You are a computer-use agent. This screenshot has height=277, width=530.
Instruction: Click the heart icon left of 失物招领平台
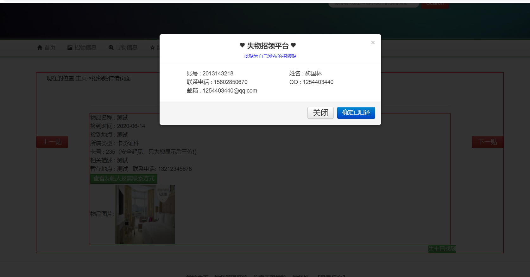click(242, 45)
